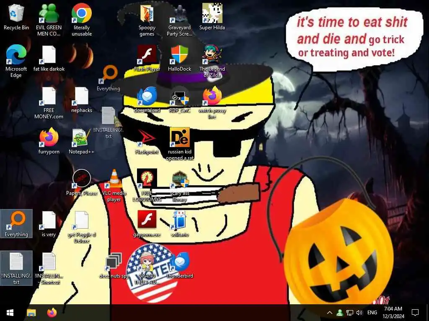This screenshot has height=321, width=429.
Task: Select the highlighted !INSTALLING!.txt file beside the Shortcut
Action: tap(16, 268)
